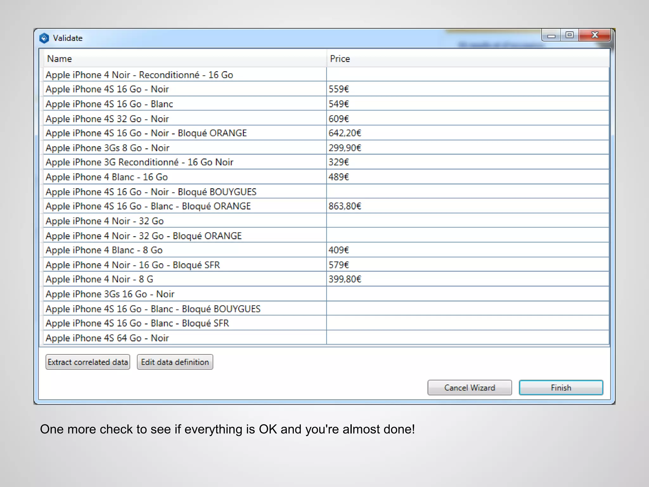The image size is (649, 487).
Task: Select Apple iPhone 4 Noir - 16 Go - Bloqué SFR
Action: [132, 265]
